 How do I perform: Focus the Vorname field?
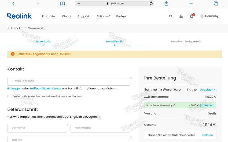pos(37,128)
